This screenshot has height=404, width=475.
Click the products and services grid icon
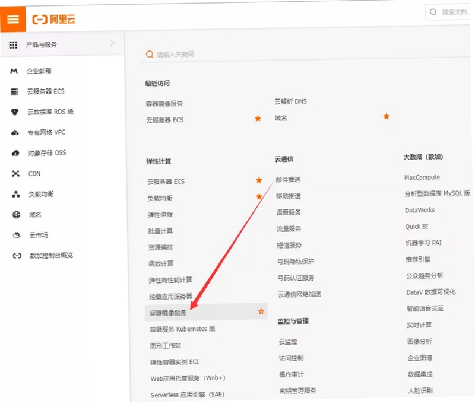coord(13,45)
